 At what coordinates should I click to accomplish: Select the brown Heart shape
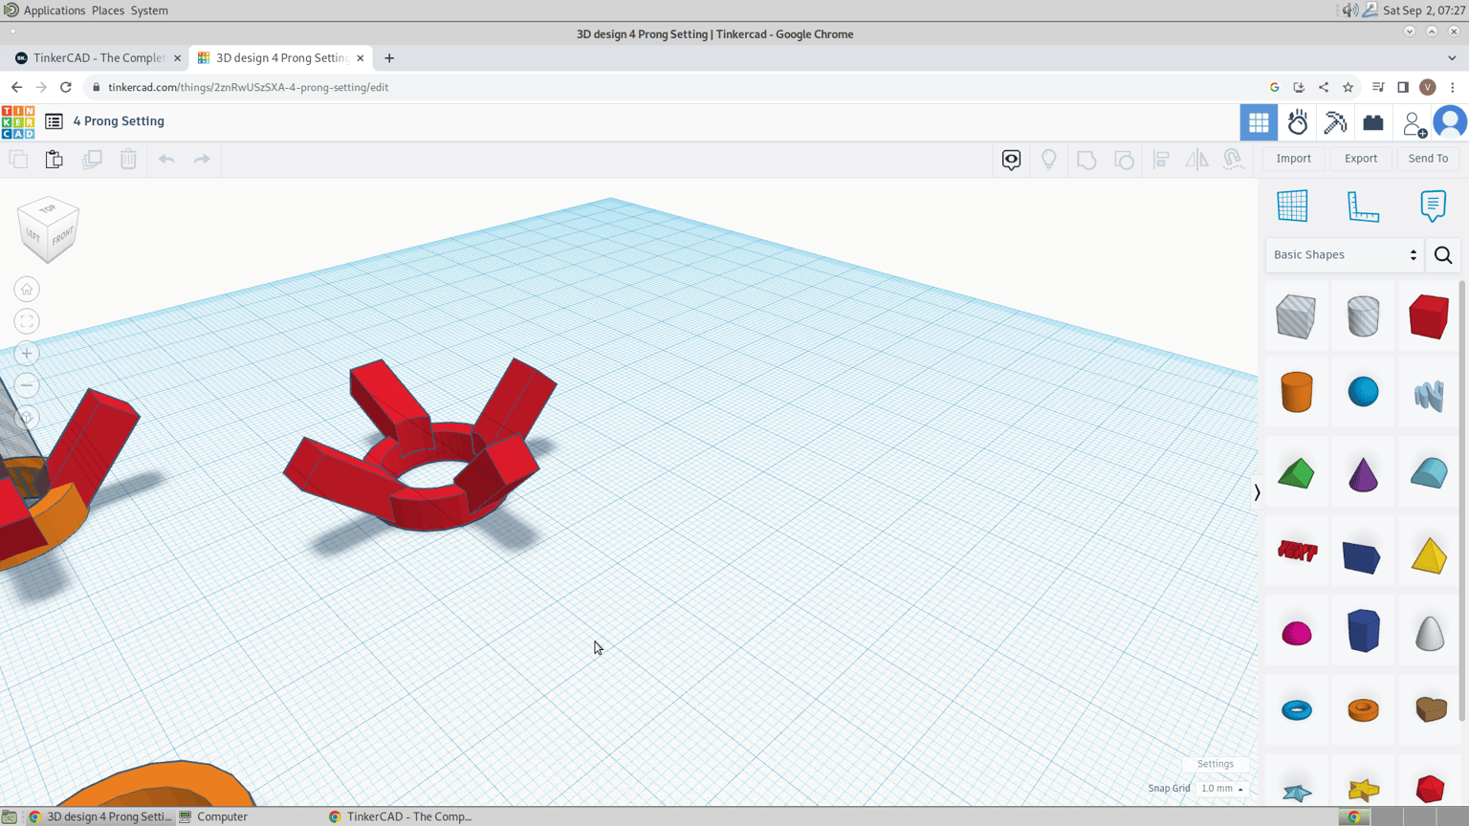[x=1430, y=708]
